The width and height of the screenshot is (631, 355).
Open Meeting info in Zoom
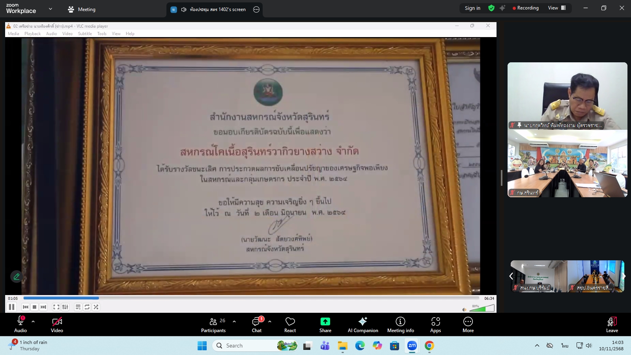[400, 324]
